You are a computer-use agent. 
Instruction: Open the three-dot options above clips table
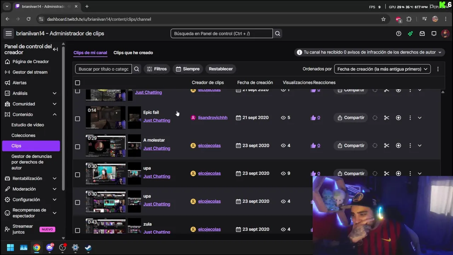point(438,69)
